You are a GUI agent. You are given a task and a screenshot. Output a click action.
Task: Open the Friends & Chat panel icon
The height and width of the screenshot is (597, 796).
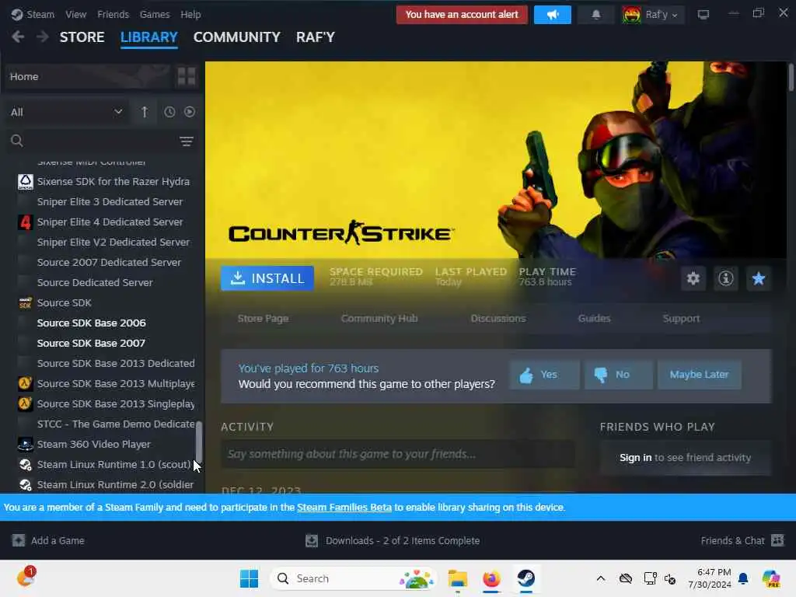click(777, 540)
